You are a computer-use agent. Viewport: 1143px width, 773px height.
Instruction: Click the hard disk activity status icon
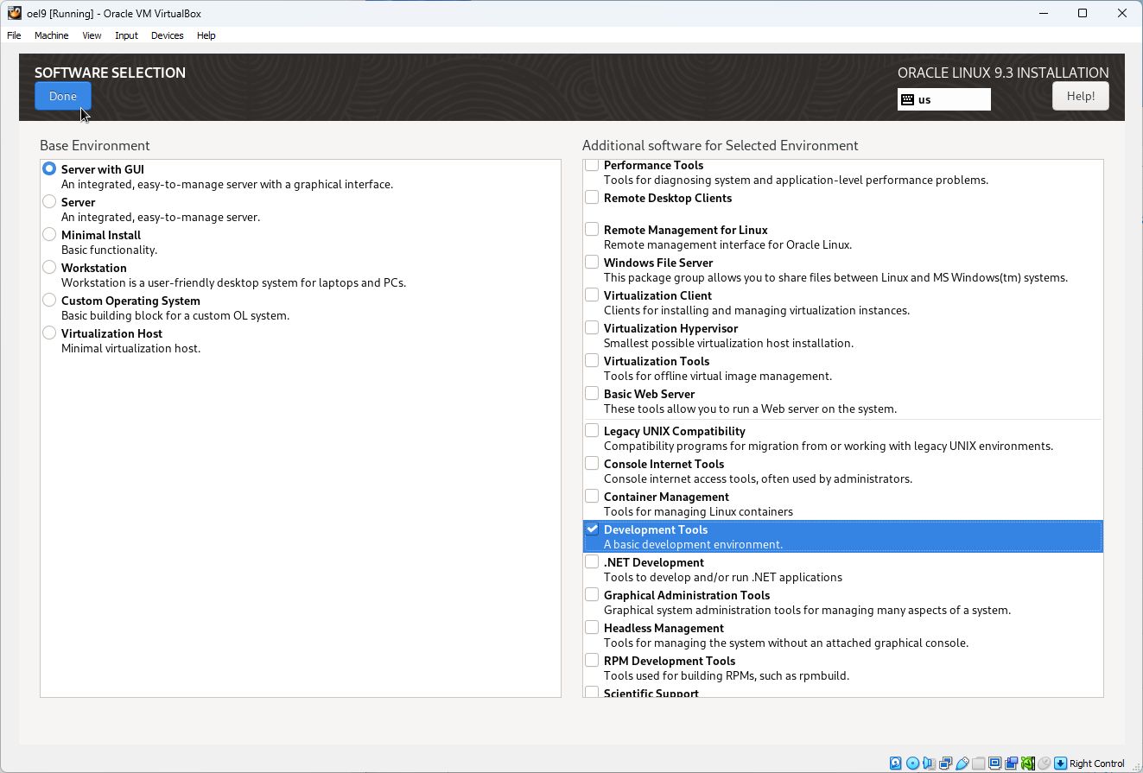coord(896,763)
